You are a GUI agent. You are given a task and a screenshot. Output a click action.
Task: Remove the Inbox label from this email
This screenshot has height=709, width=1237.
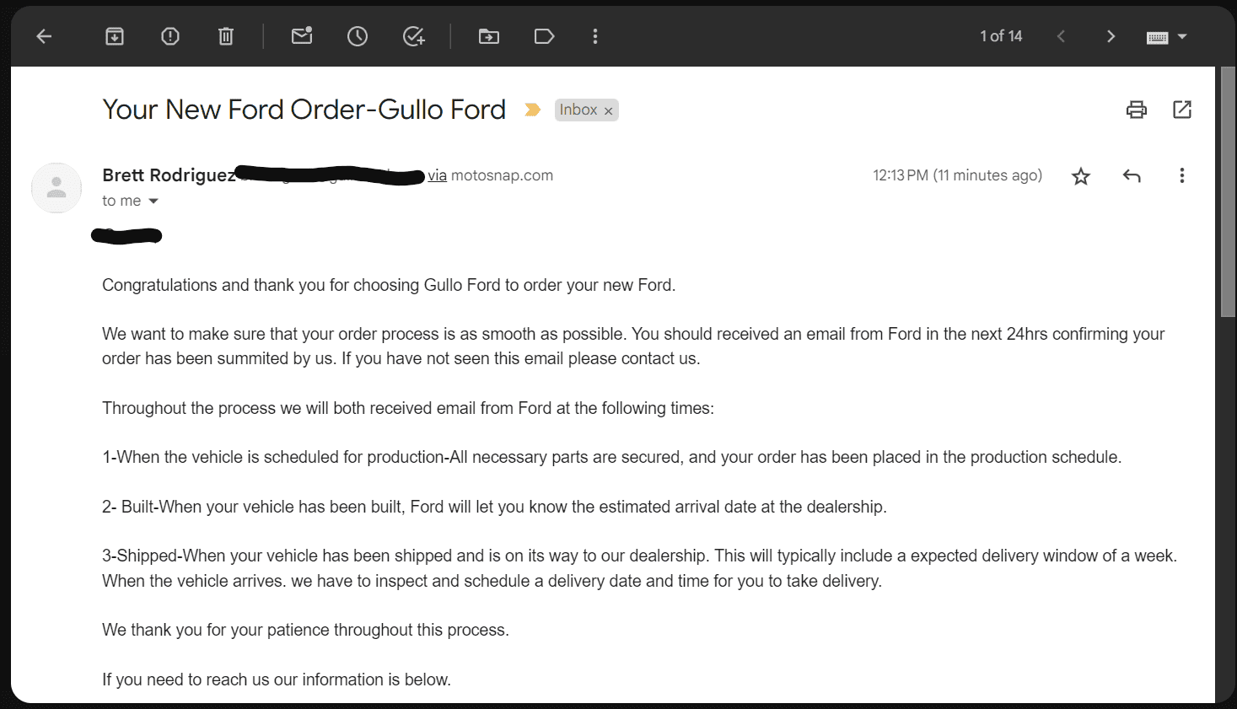pos(608,111)
